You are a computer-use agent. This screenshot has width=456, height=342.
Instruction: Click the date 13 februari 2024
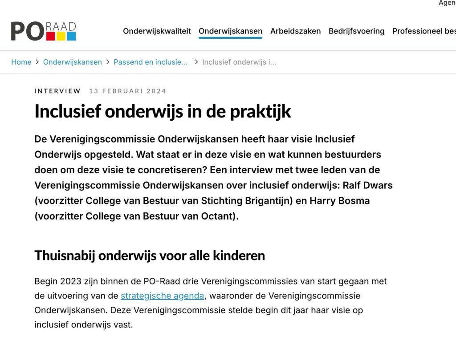click(127, 91)
